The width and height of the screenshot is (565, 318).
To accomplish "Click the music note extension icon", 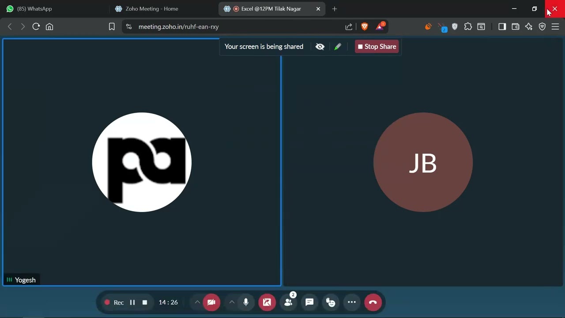I will [442, 27].
